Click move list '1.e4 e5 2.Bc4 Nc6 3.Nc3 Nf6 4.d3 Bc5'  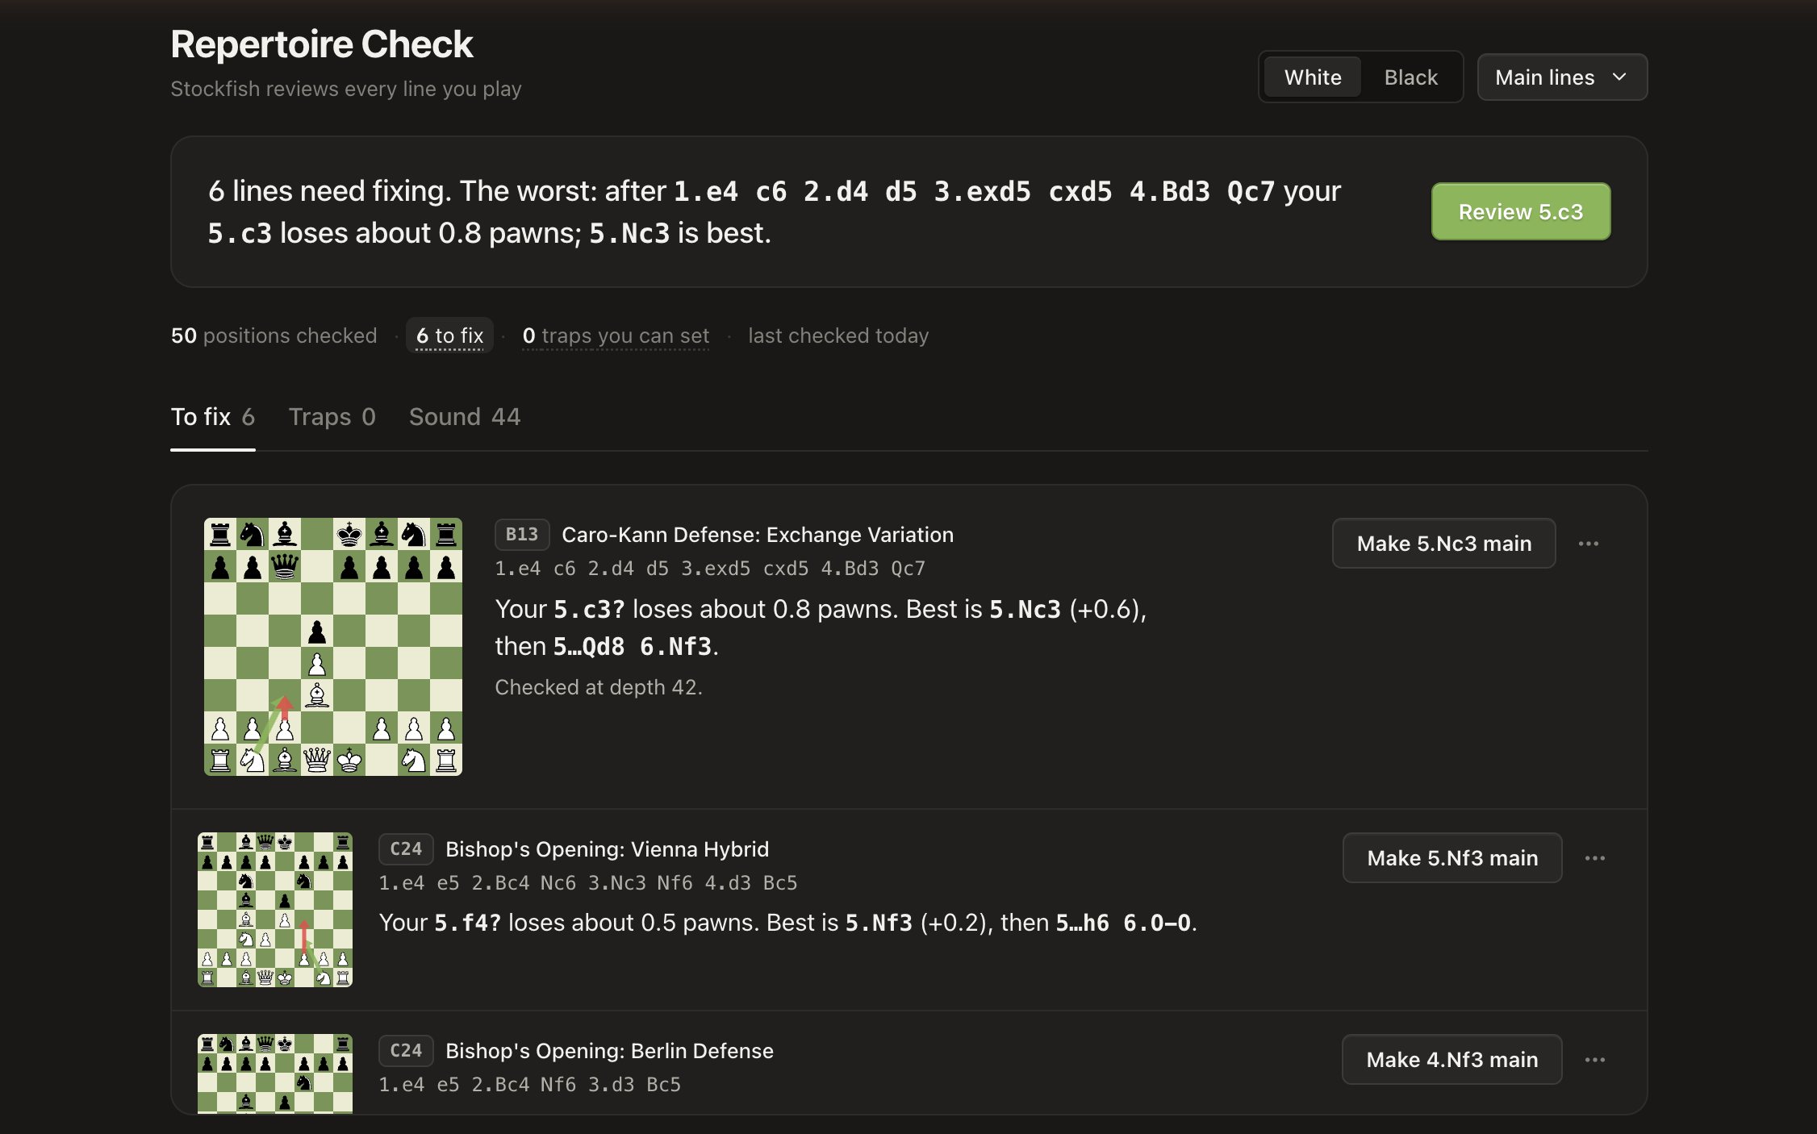pyautogui.click(x=588, y=883)
